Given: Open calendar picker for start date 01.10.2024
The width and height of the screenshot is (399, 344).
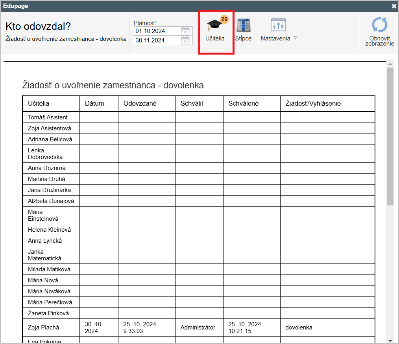Looking at the screenshot, I should pyautogui.click(x=185, y=31).
